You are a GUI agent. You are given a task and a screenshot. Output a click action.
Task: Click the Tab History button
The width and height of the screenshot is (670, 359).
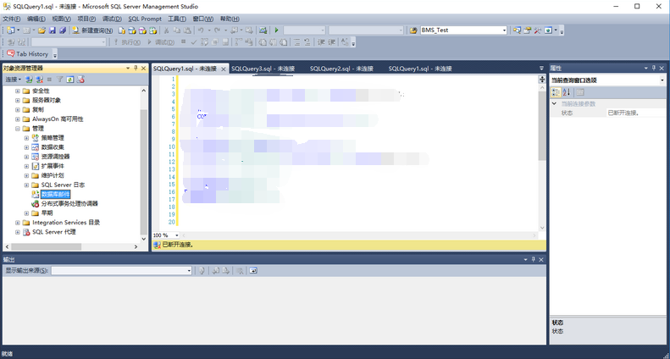28,54
